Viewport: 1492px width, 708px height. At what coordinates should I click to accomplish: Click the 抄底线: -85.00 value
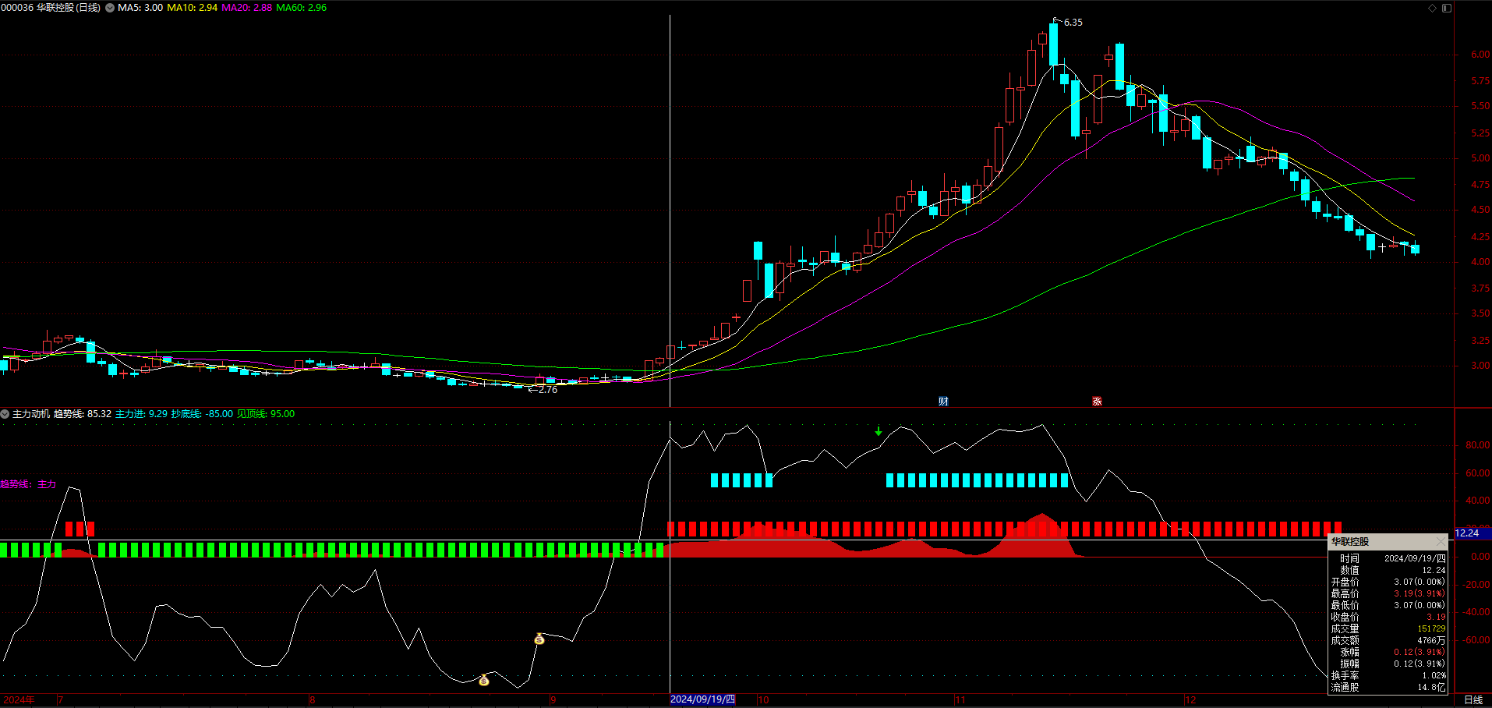pyautogui.click(x=202, y=414)
